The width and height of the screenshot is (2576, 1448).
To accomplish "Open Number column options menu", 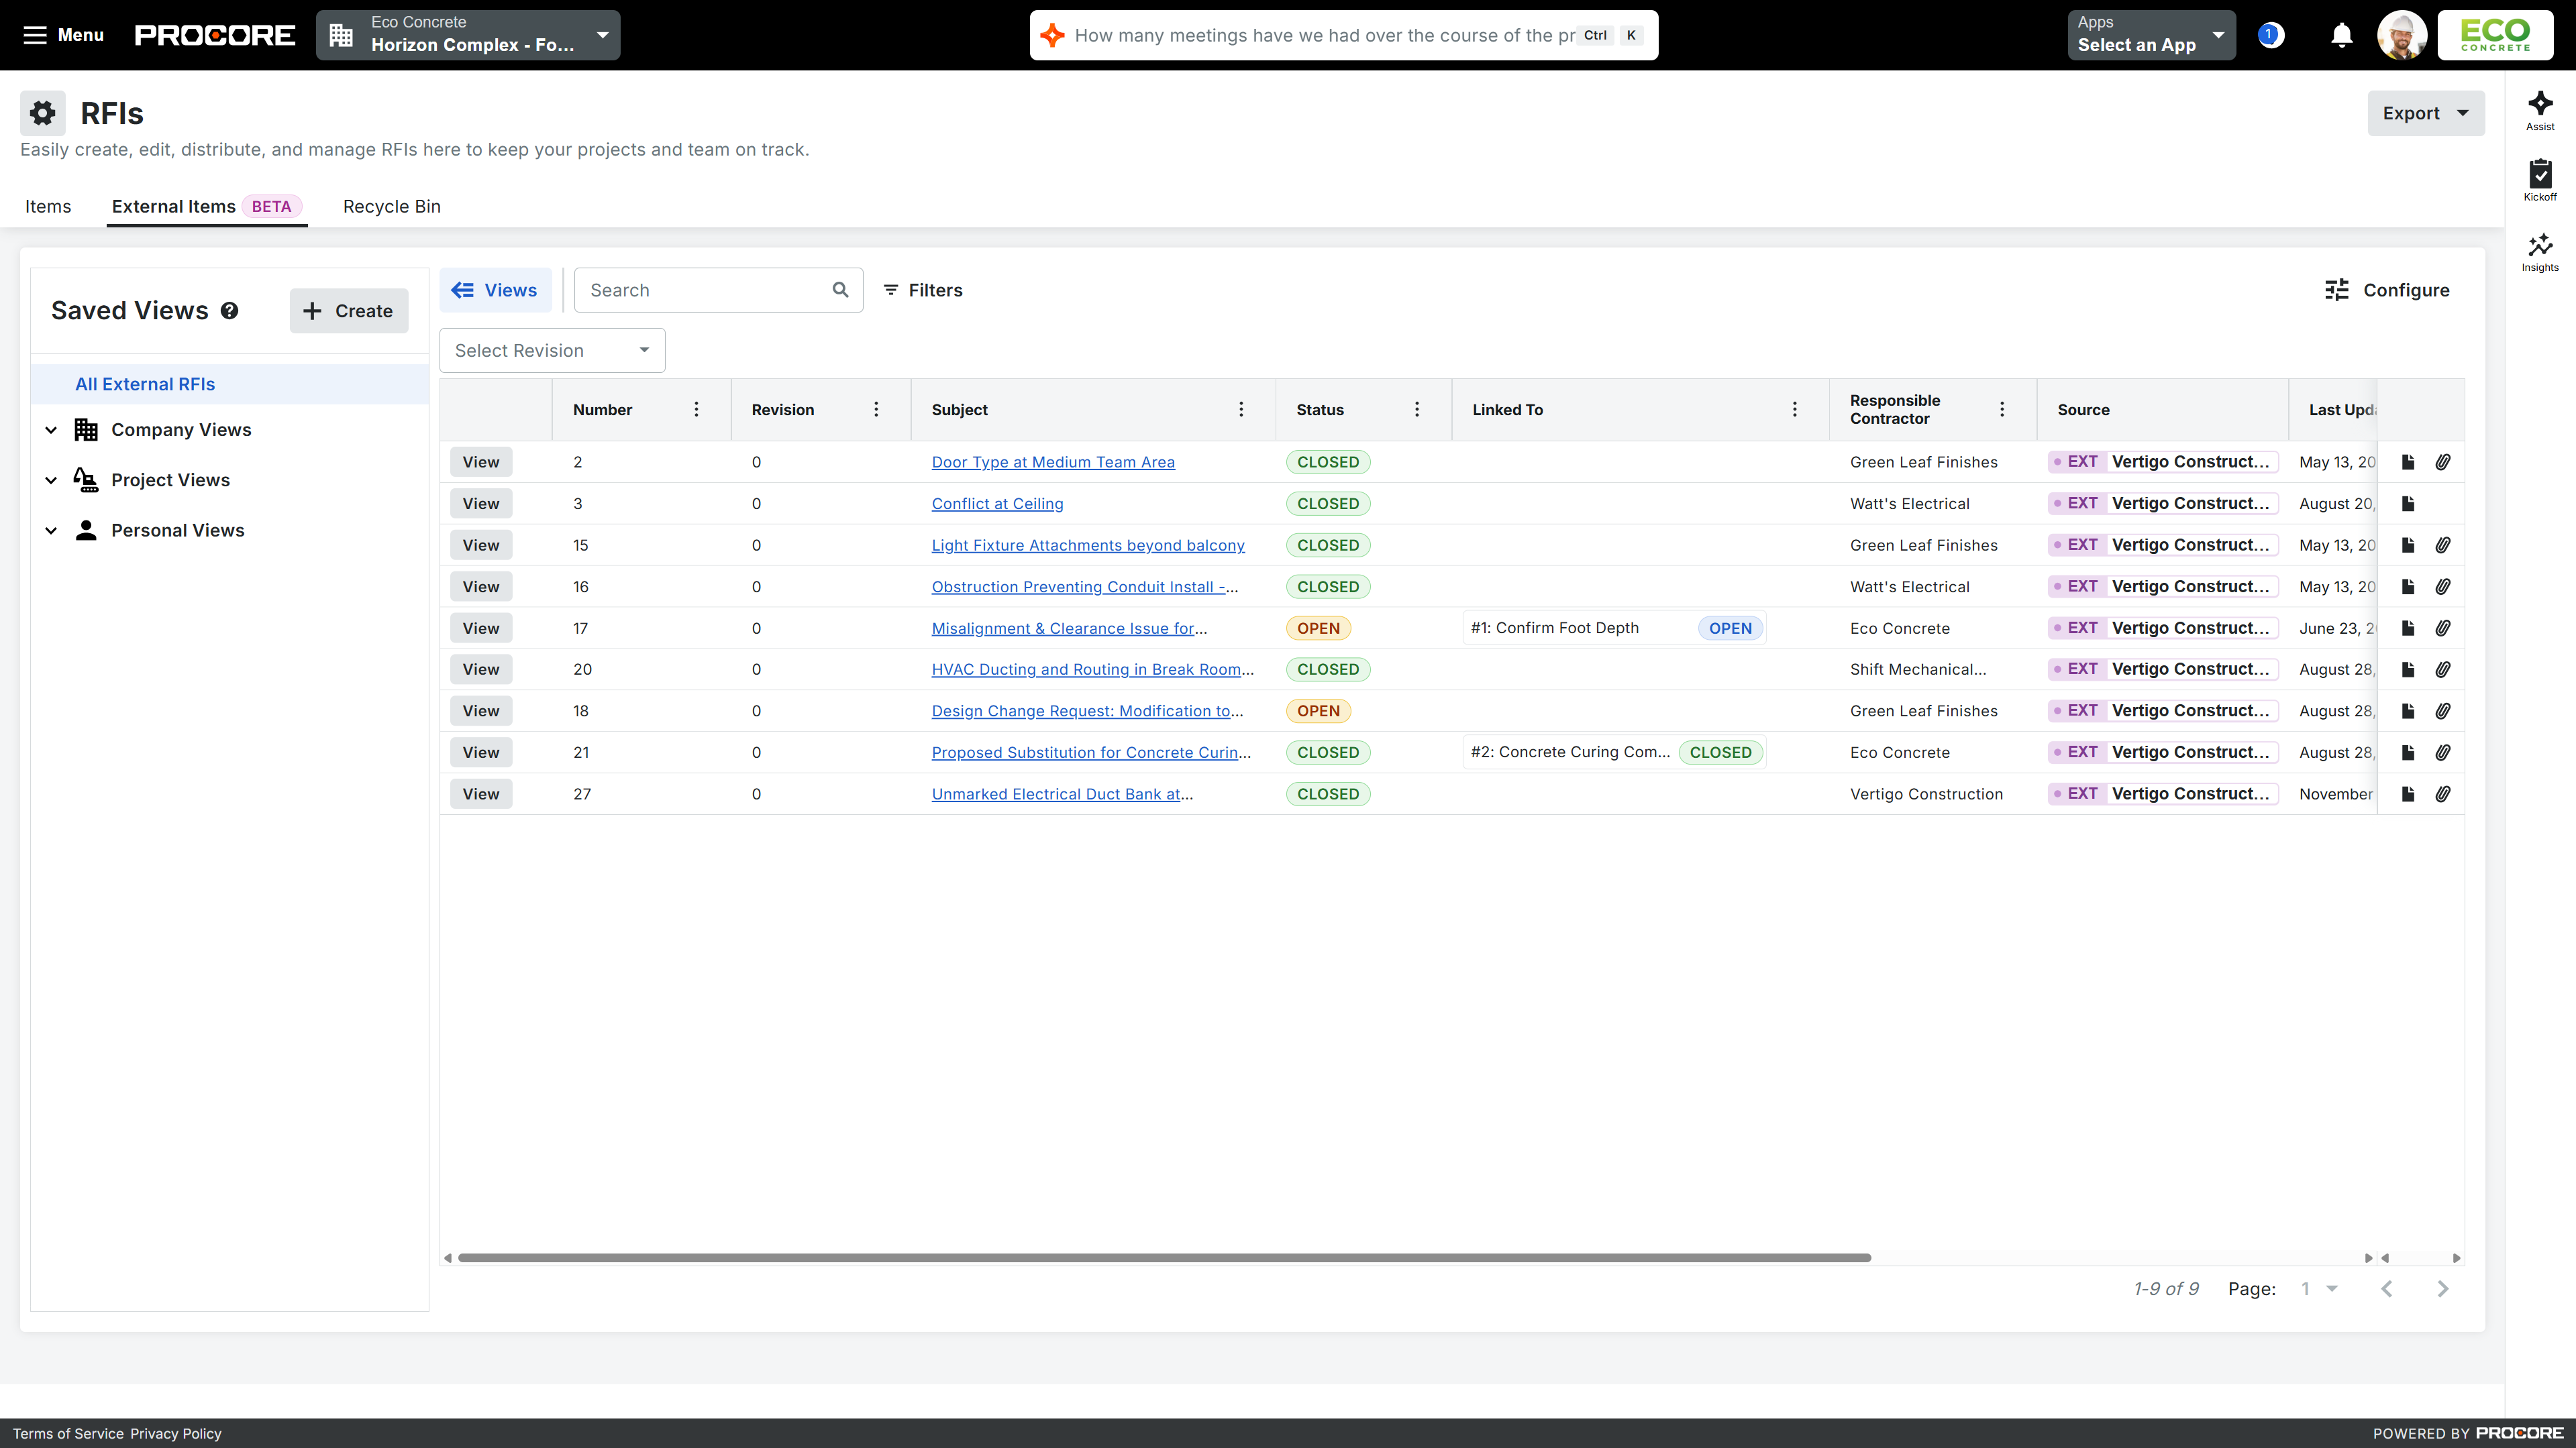I will (696, 410).
